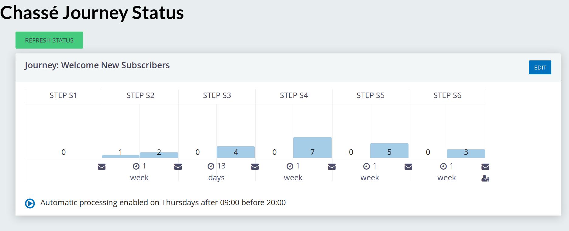This screenshot has height=231, width=569.
Task: Click the automatic processing play icon
Action: tap(30, 203)
